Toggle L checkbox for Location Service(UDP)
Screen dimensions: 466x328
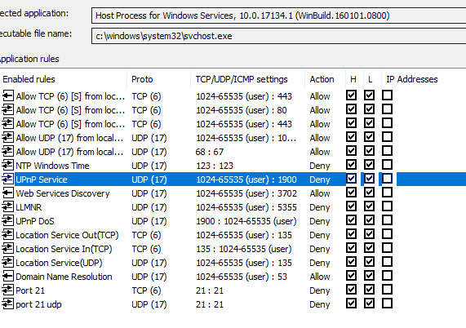point(369,262)
